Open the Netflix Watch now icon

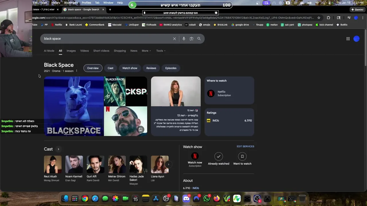click(x=195, y=156)
